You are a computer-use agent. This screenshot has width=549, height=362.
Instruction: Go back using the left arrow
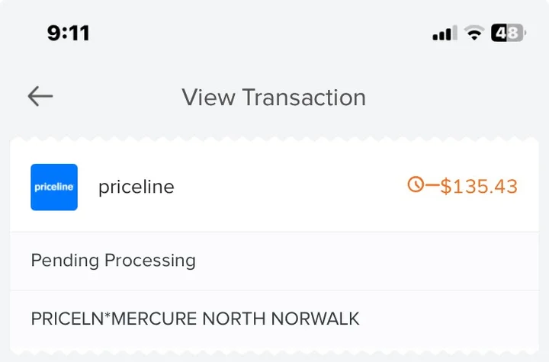(x=40, y=96)
